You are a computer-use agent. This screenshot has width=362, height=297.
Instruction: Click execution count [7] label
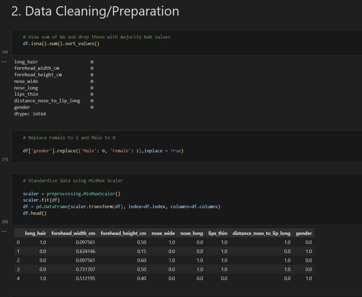tap(5, 159)
